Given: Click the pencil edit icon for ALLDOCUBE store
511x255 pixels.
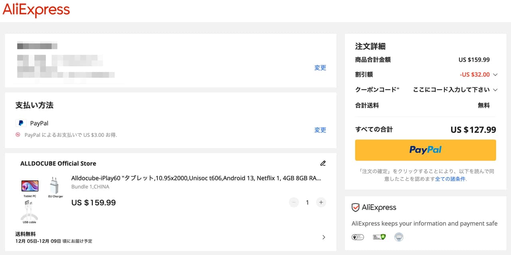Looking at the screenshot, I should (323, 163).
